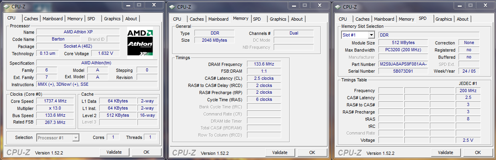Go to About tab in SPD window
Viewport: 496px width, 160px height.
click(x=463, y=19)
